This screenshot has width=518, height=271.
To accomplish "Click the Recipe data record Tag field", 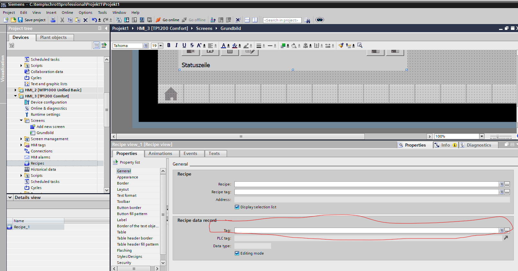I will 366,230.
